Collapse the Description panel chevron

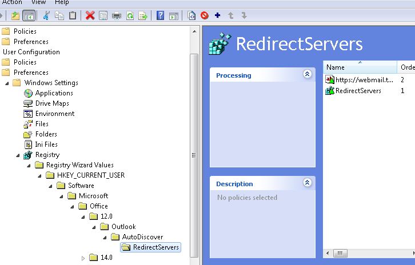click(307, 183)
